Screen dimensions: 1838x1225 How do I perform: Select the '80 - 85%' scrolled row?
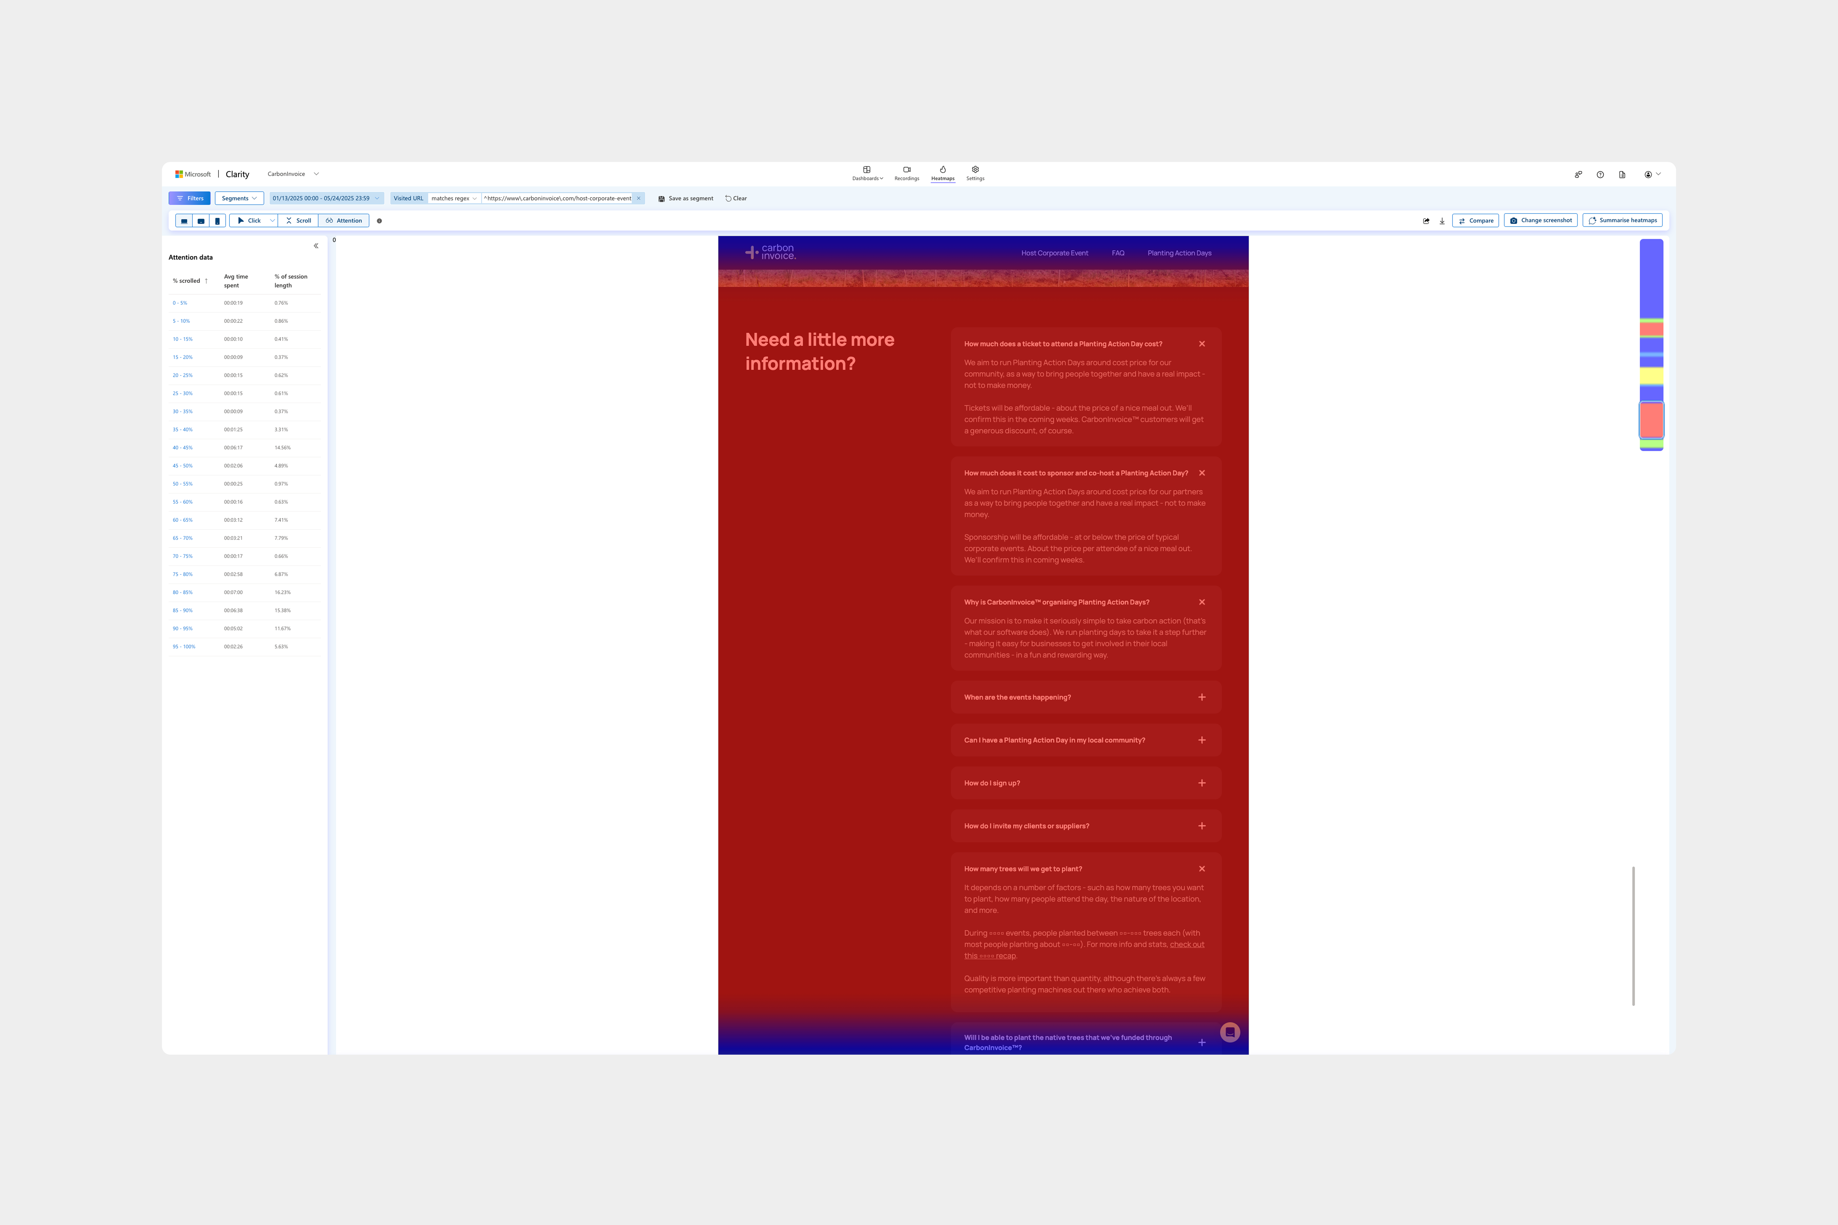[245, 592]
